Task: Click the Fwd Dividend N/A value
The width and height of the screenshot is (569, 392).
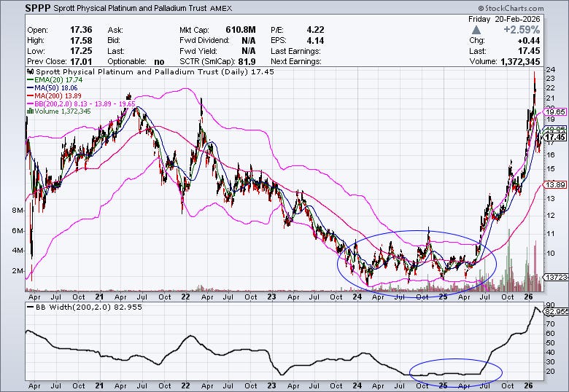Action: 248,40
